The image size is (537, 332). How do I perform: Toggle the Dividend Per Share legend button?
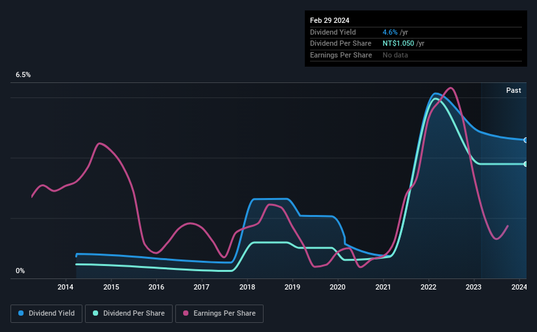click(x=129, y=314)
